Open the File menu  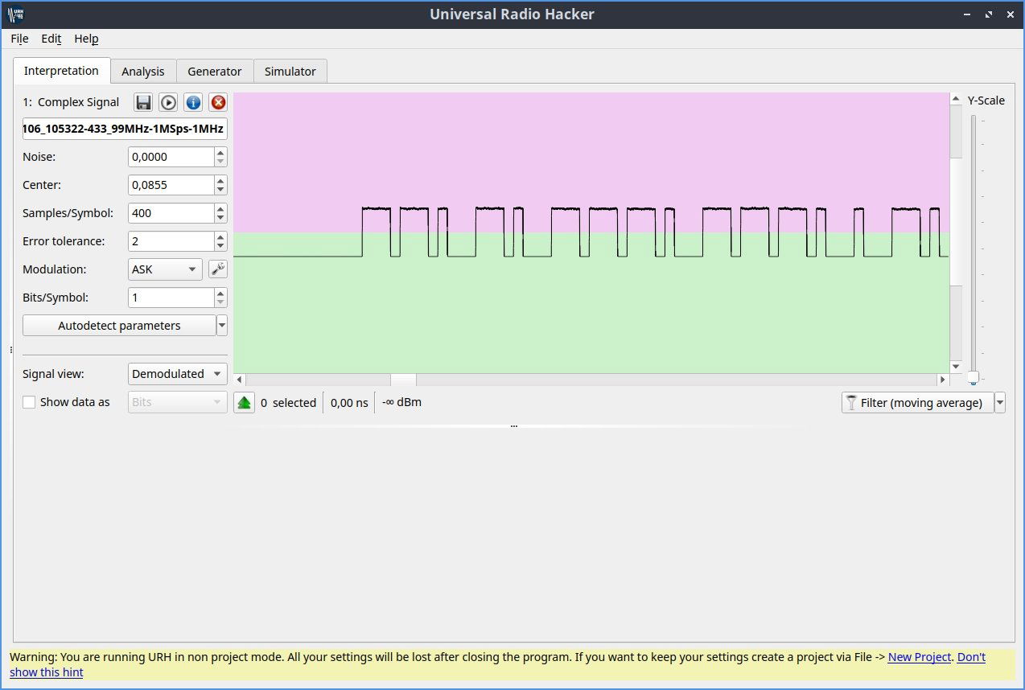(x=19, y=39)
